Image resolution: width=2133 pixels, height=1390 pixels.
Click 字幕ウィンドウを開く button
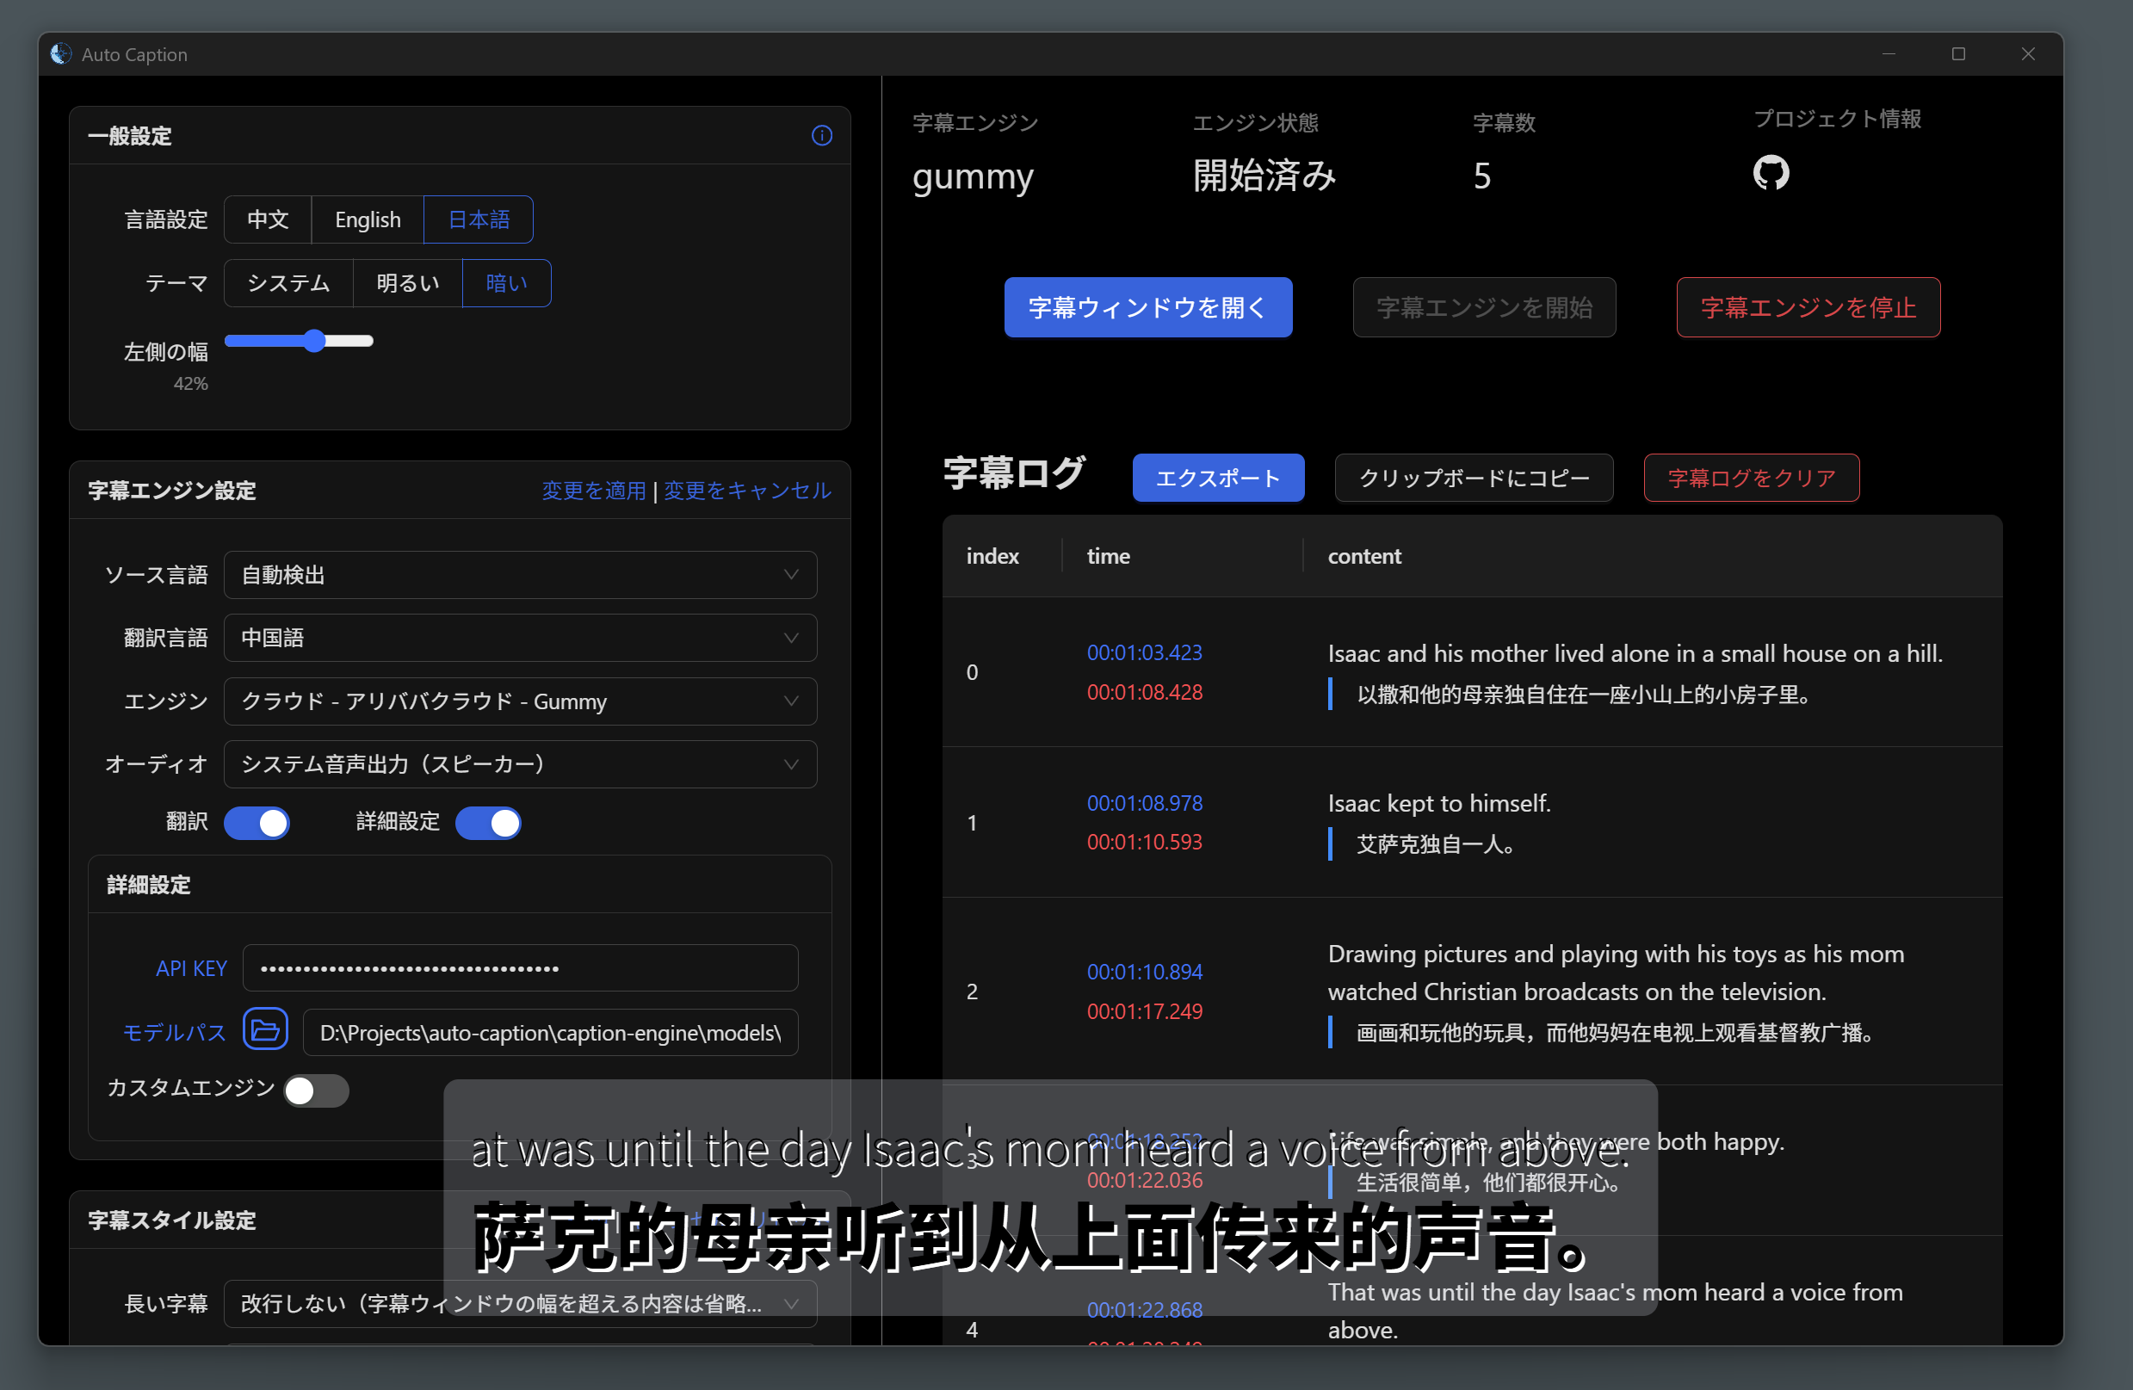1147,307
